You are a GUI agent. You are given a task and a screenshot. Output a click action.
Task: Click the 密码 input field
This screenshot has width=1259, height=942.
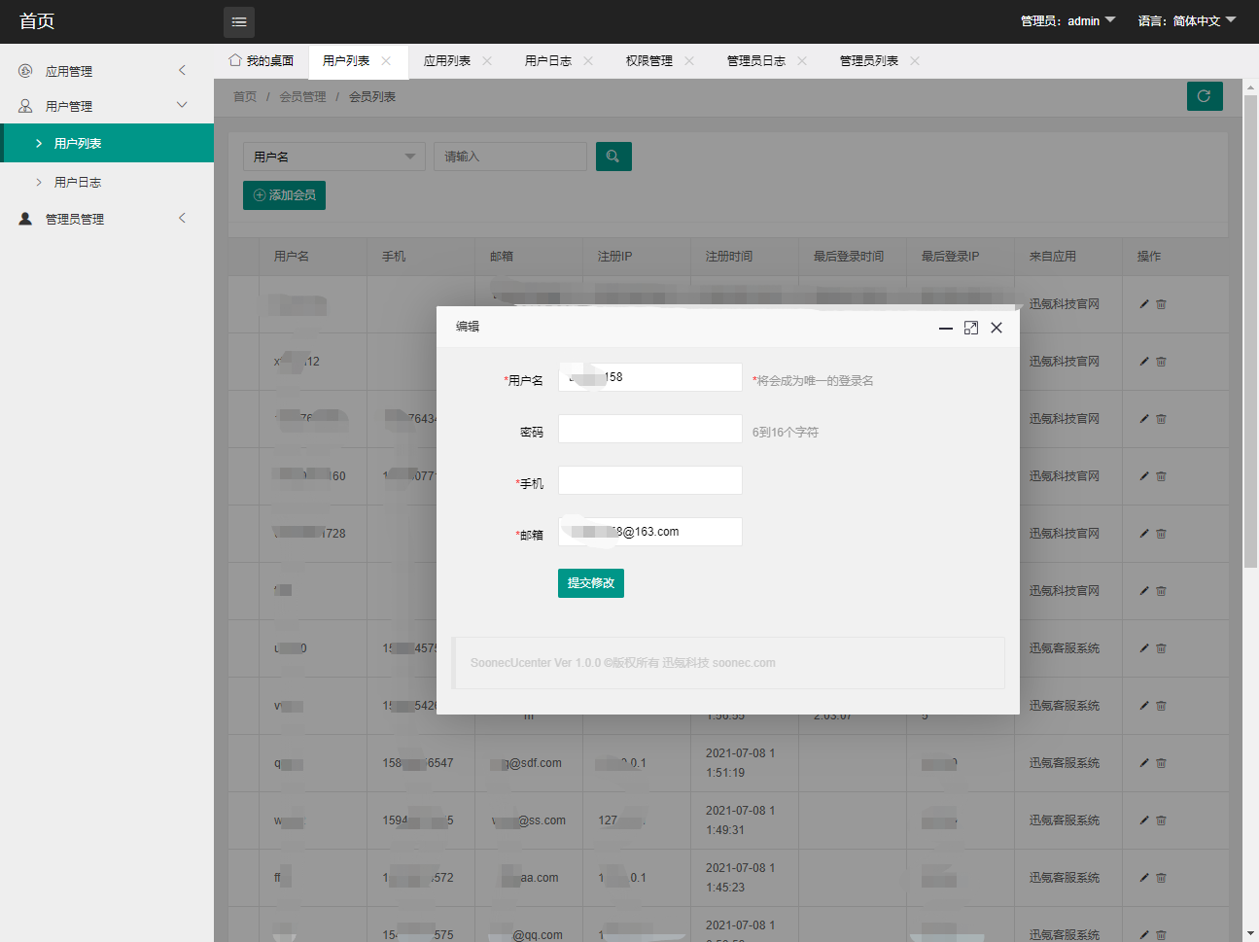[x=649, y=429]
